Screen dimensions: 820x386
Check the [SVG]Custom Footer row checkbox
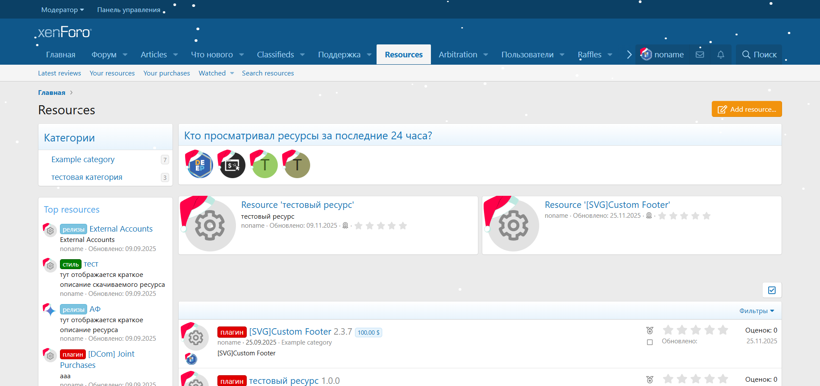(650, 342)
